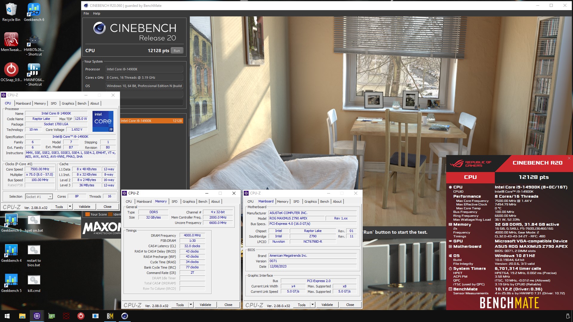Screen dimensions: 573x322
Task: Click the red power icon in taskbar
Action: 81,316
